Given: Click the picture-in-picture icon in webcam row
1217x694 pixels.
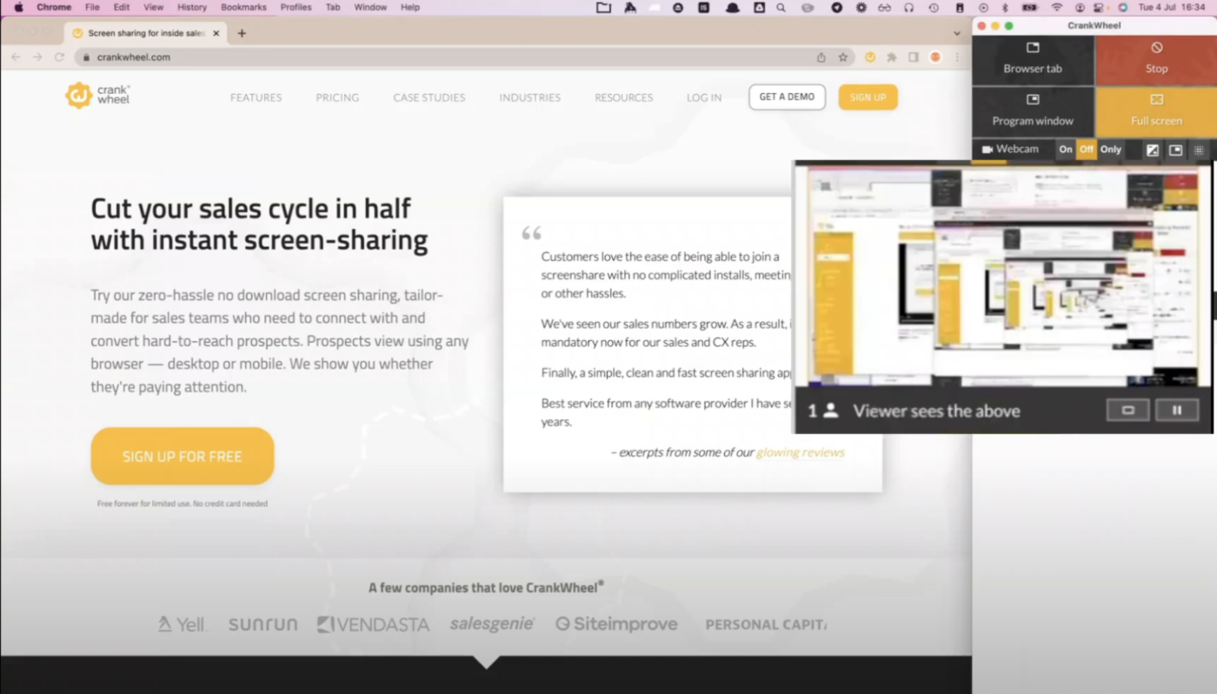Looking at the screenshot, I should coord(1175,150).
